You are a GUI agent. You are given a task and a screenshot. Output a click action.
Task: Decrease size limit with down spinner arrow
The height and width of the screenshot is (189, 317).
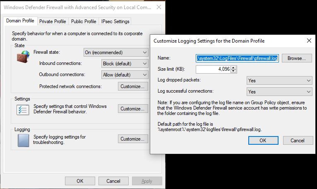pyautogui.click(x=233, y=71)
